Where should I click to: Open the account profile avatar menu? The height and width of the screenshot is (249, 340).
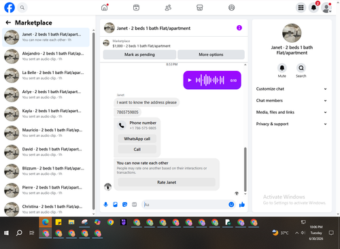tap(326, 7)
